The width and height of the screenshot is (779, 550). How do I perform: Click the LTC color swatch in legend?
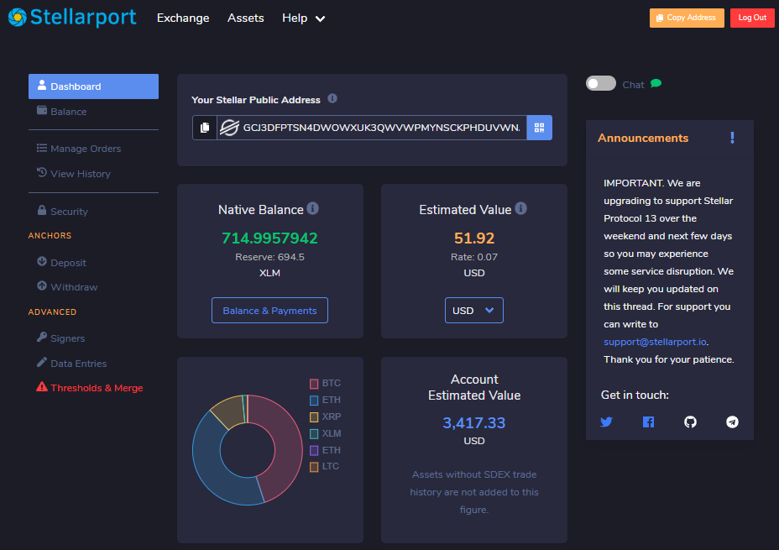pyautogui.click(x=314, y=467)
